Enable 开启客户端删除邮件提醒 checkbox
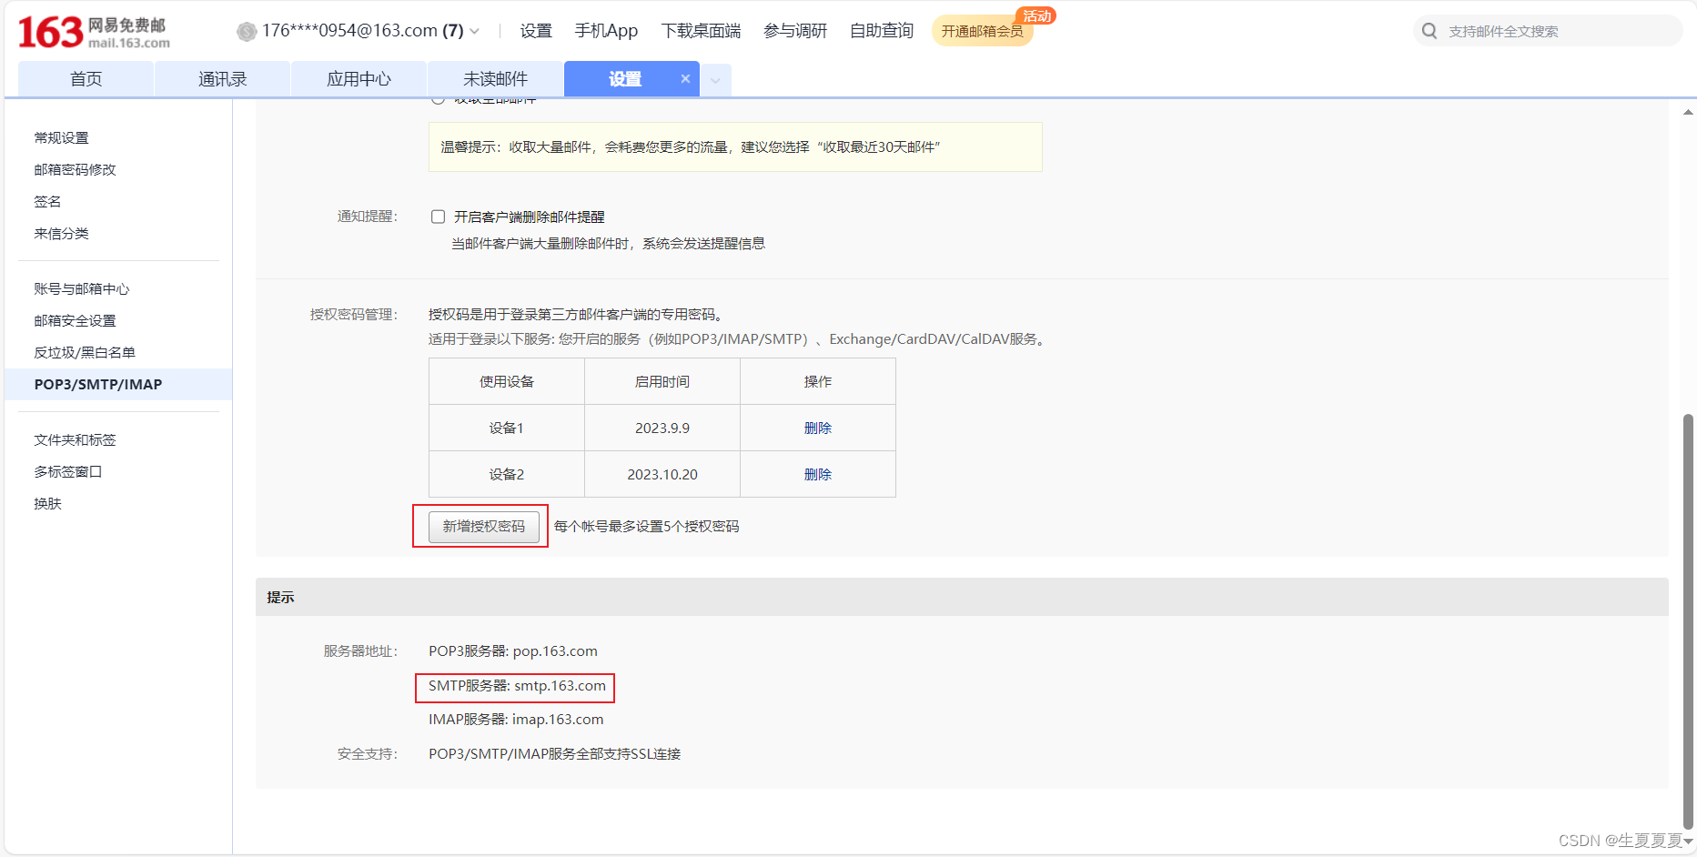This screenshot has width=1697, height=857. 438,217
